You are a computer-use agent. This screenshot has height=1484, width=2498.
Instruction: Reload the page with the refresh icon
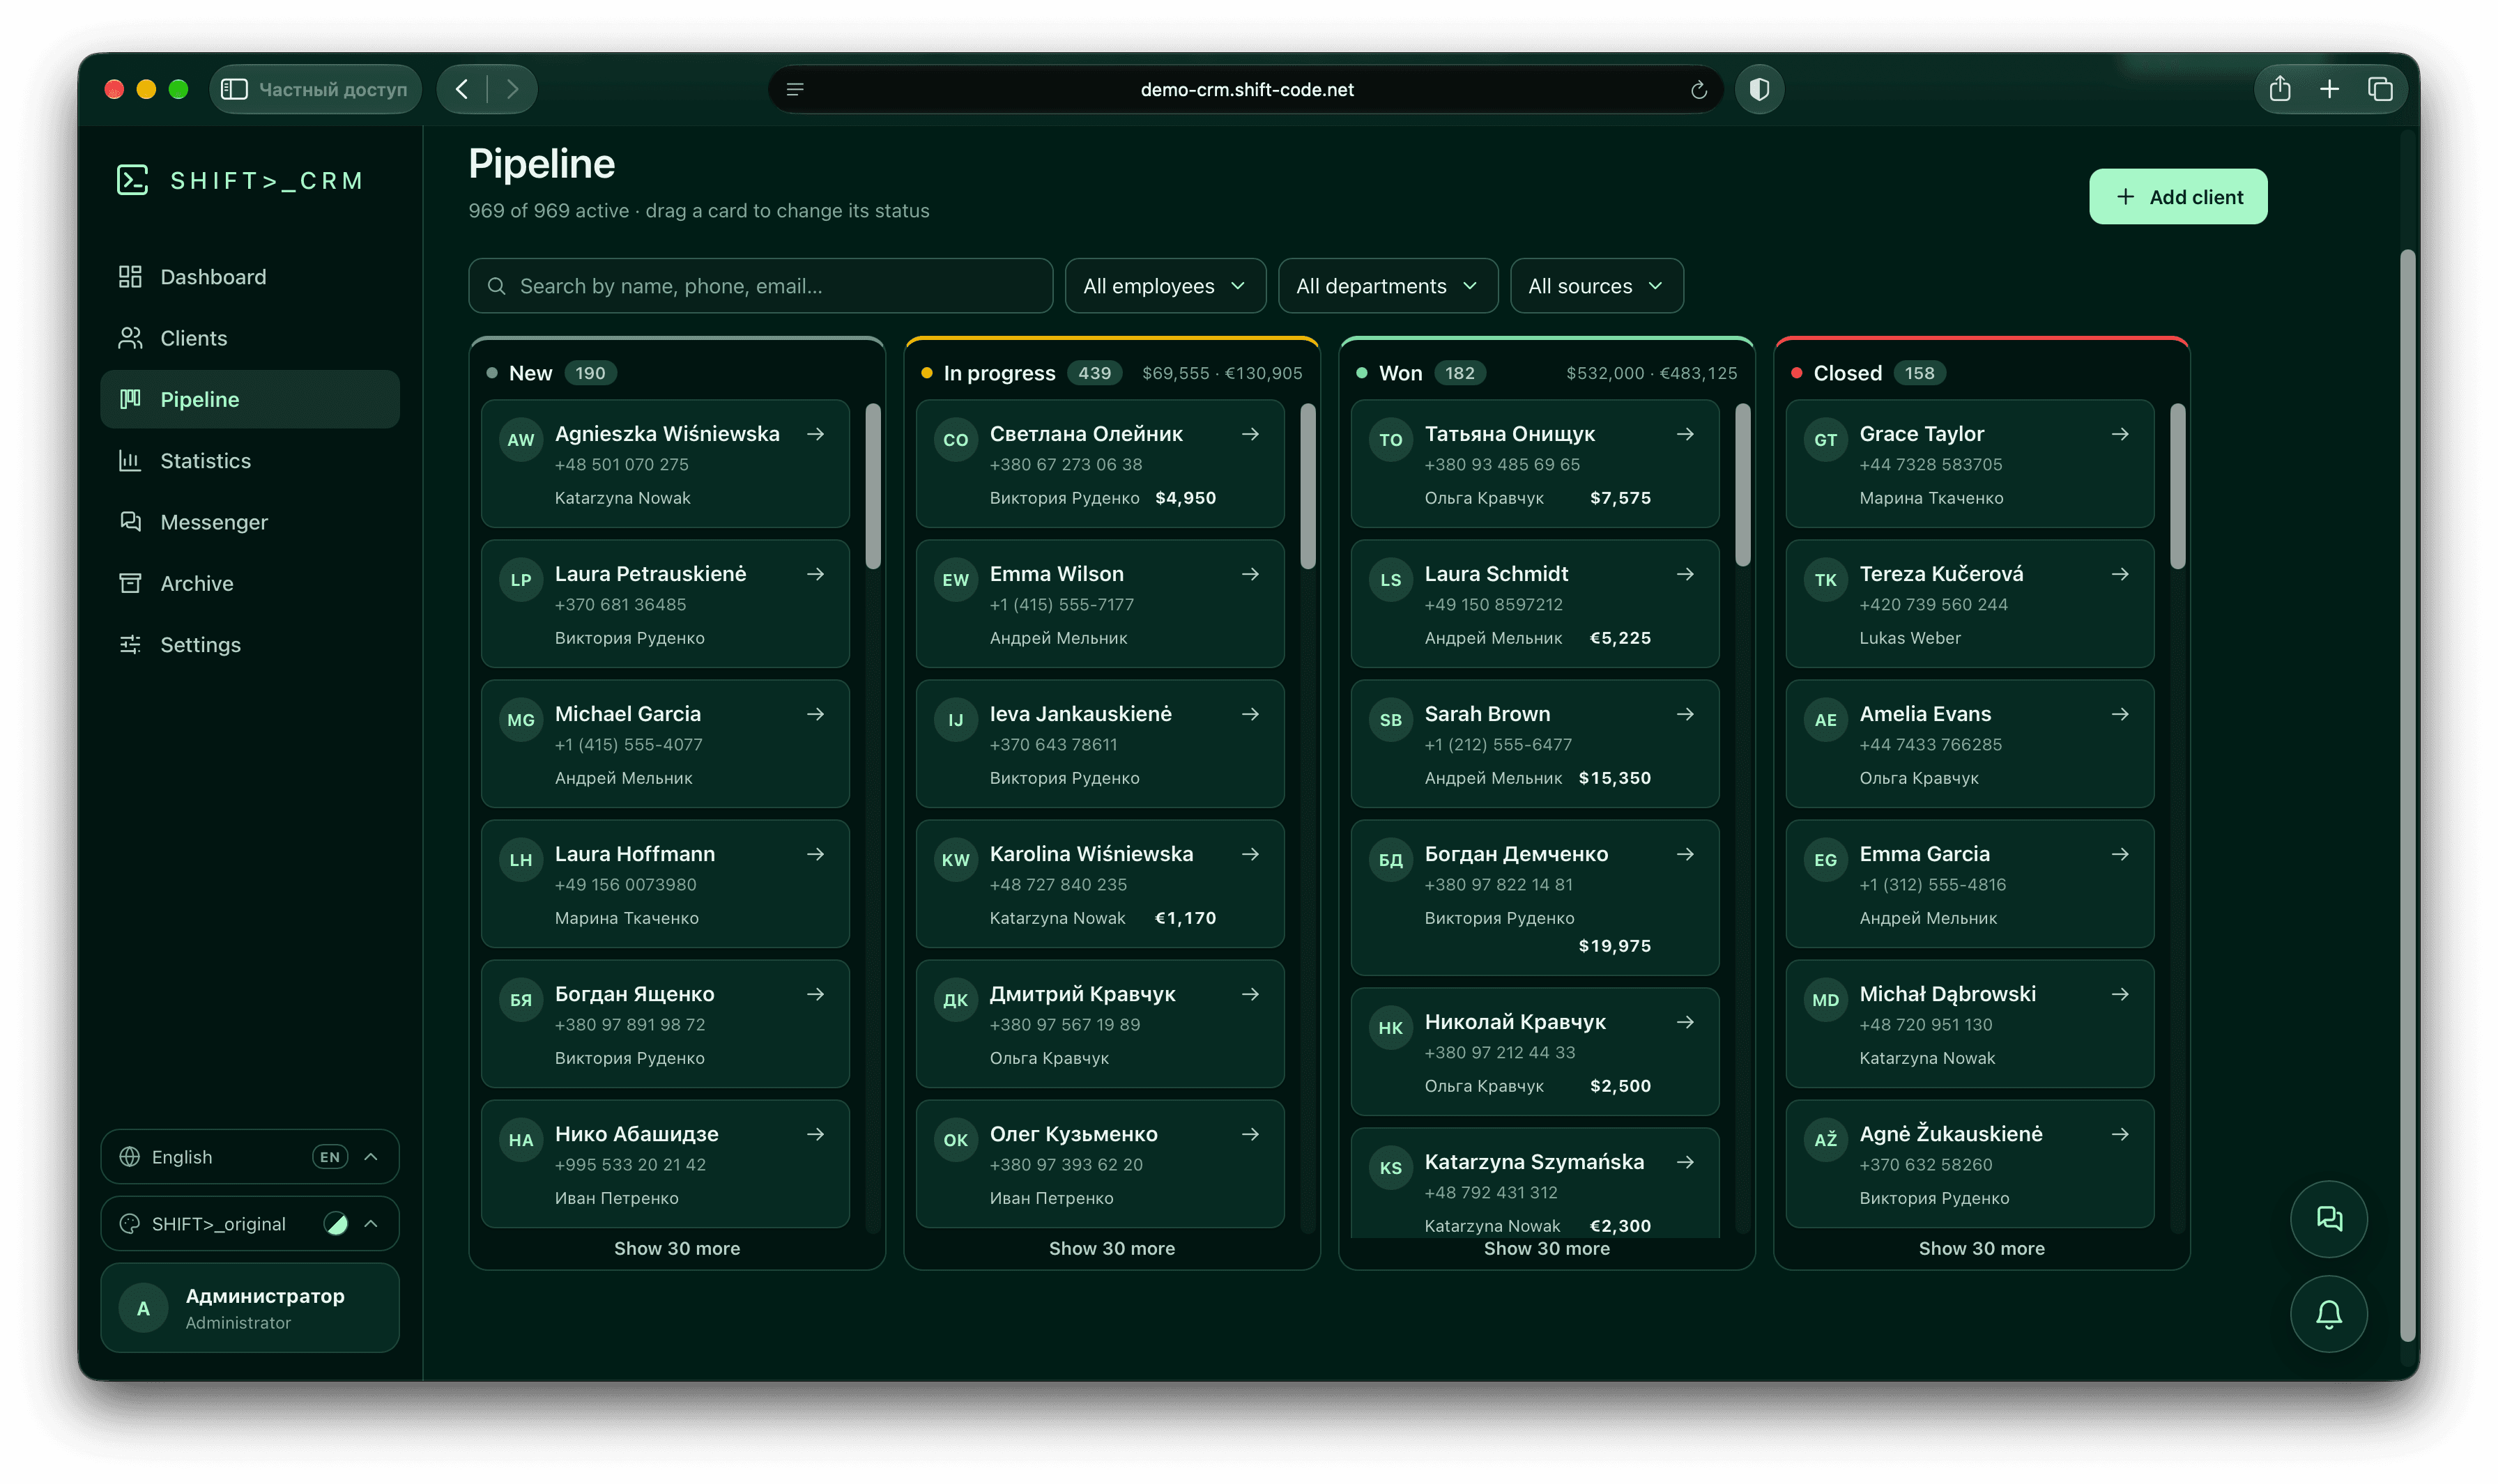tap(1698, 90)
